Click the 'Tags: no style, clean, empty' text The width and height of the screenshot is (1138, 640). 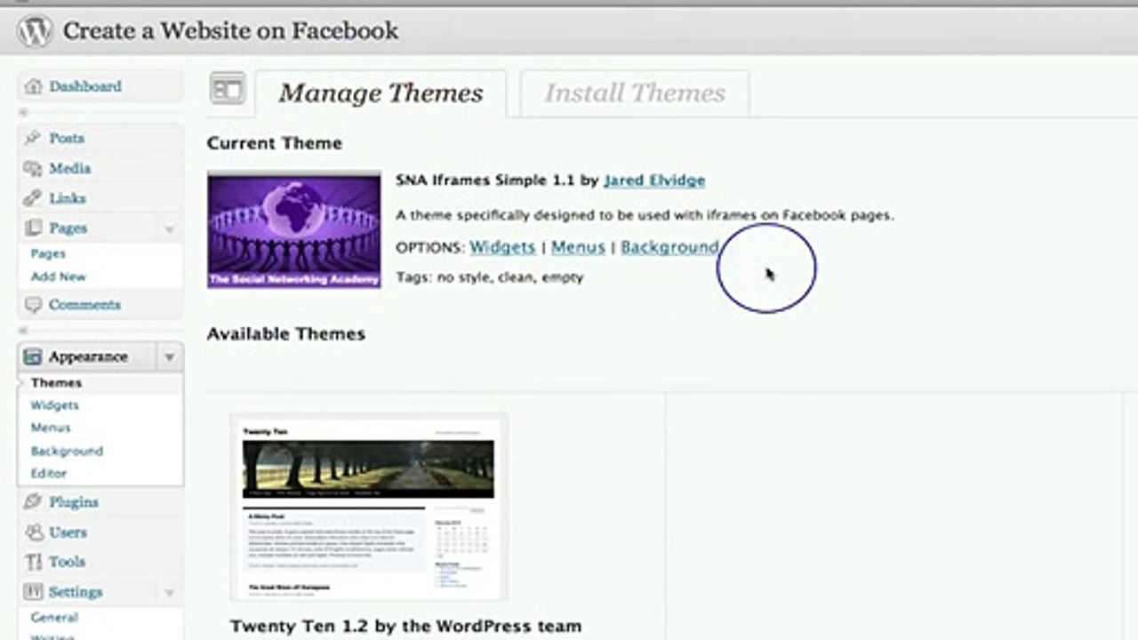490,277
